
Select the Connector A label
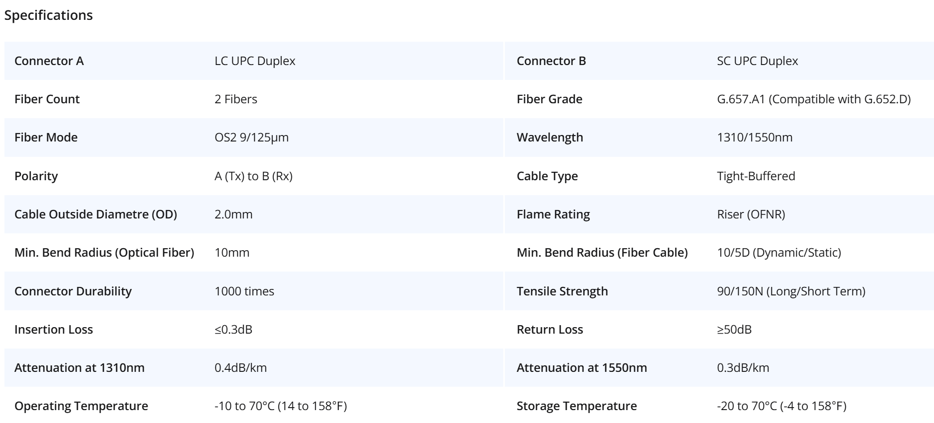tap(49, 61)
